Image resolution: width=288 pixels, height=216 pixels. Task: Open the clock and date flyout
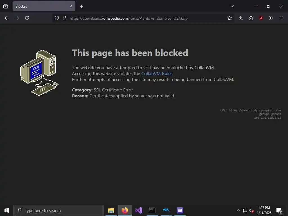264,210
